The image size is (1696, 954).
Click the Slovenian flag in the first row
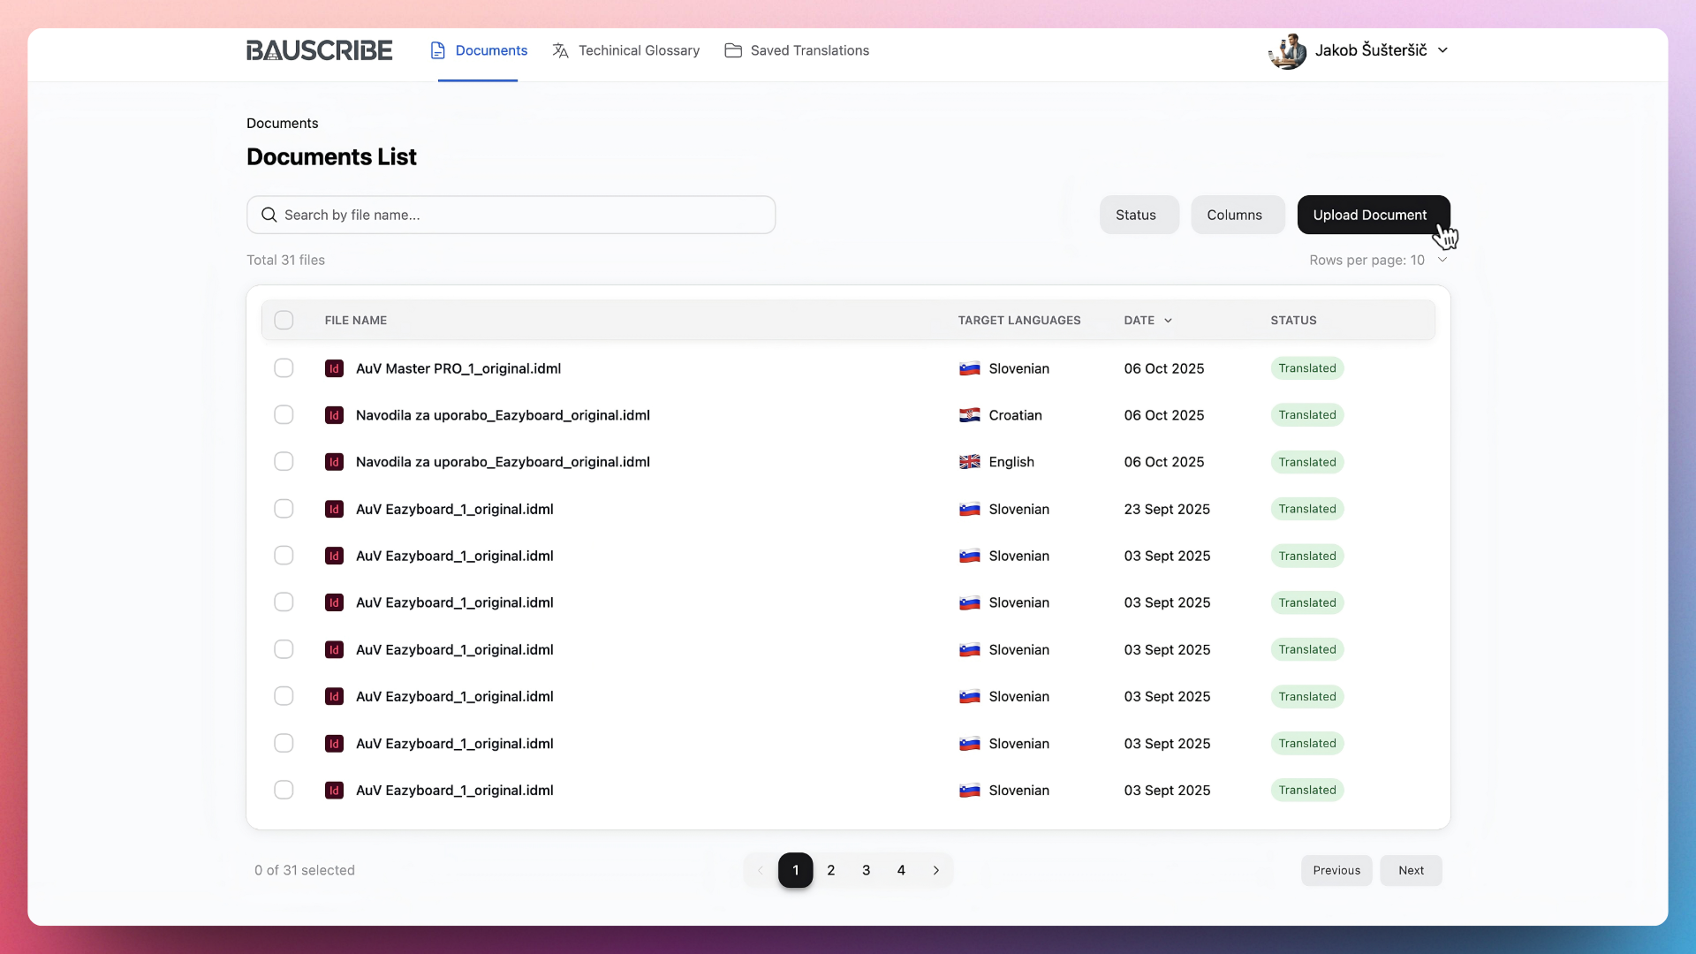[969, 368]
